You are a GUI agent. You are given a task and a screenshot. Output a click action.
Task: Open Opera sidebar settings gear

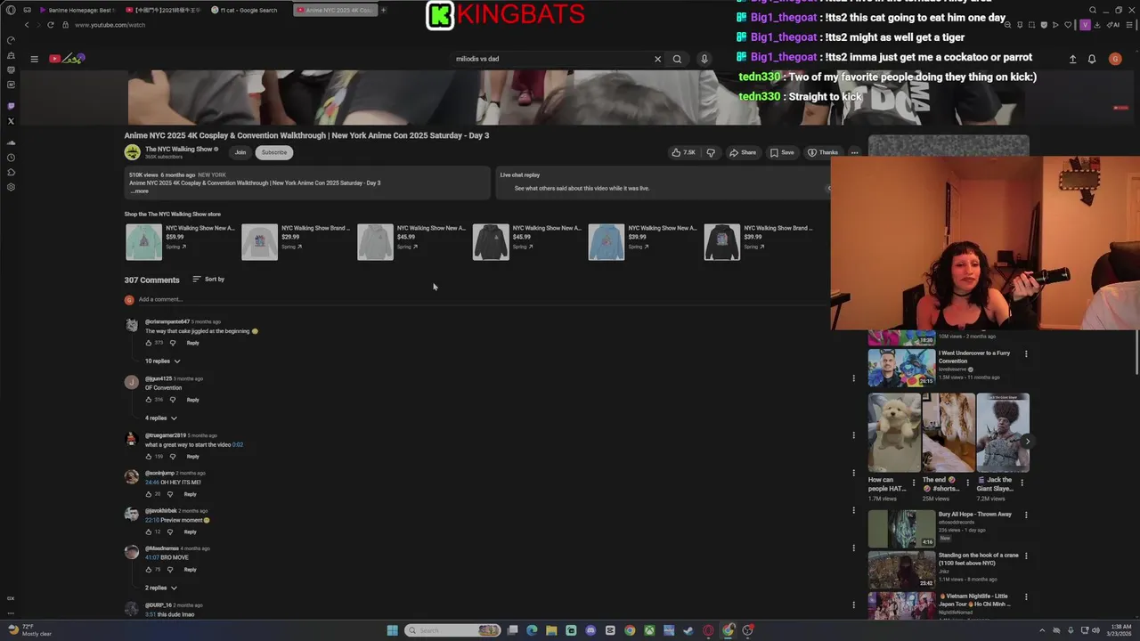(x=11, y=187)
